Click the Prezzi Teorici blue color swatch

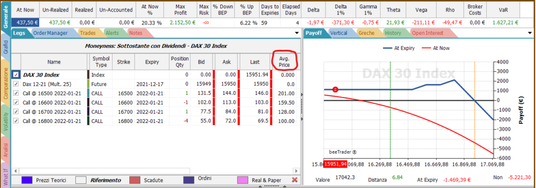[x=27, y=180]
